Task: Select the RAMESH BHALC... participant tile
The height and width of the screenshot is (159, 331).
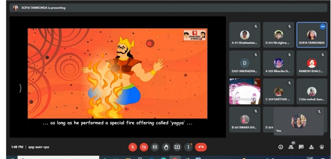Action: tap(312, 63)
